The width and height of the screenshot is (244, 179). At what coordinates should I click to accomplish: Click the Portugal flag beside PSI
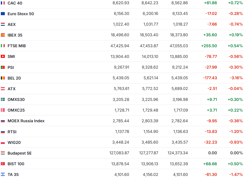[x=3, y=67]
